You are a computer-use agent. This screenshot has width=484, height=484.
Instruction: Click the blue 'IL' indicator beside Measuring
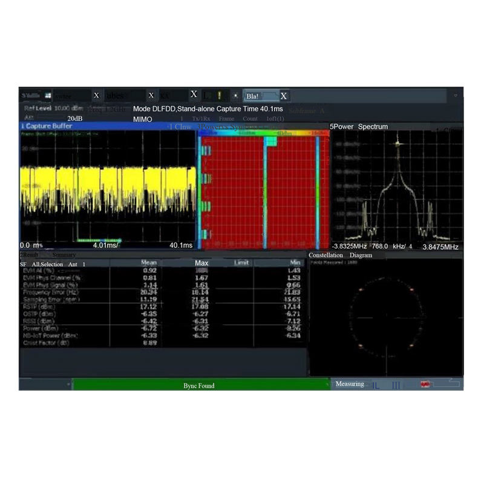click(376, 385)
